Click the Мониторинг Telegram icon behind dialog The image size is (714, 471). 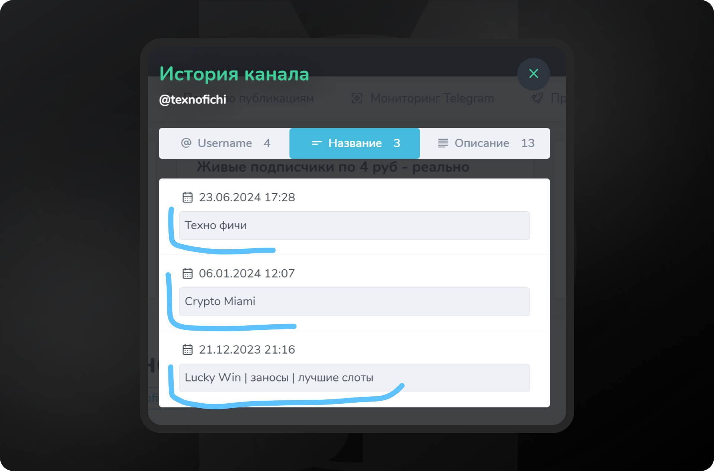point(357,98)
